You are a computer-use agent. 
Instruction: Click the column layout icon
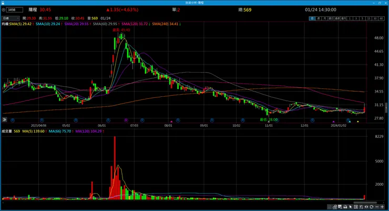[356, 207]
